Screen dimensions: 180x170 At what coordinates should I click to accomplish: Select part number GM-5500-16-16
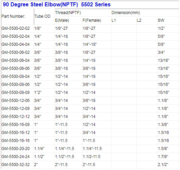[16, 141]
